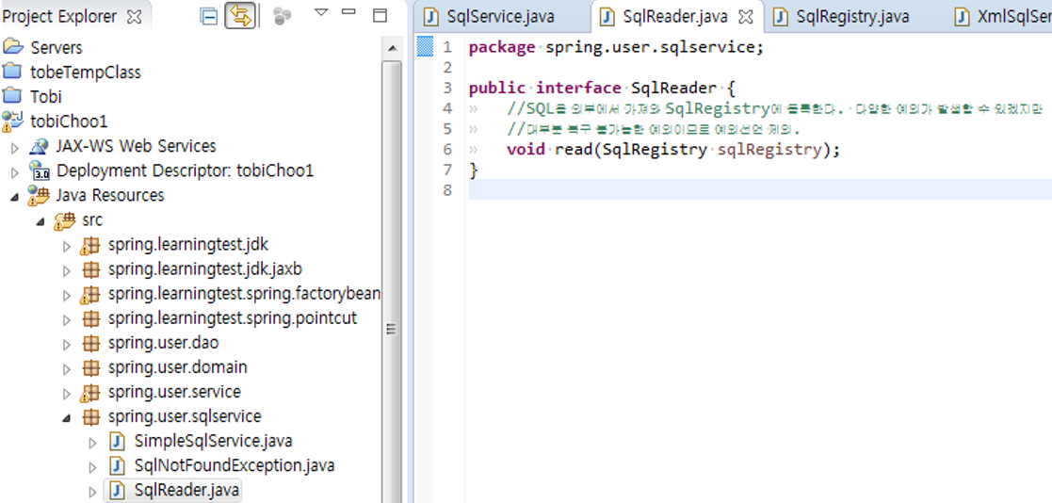Viewport: 1052px width, 503px height.
Task: Select SimpleSqlService.java in tree
Action: click(x=213, y=441)
